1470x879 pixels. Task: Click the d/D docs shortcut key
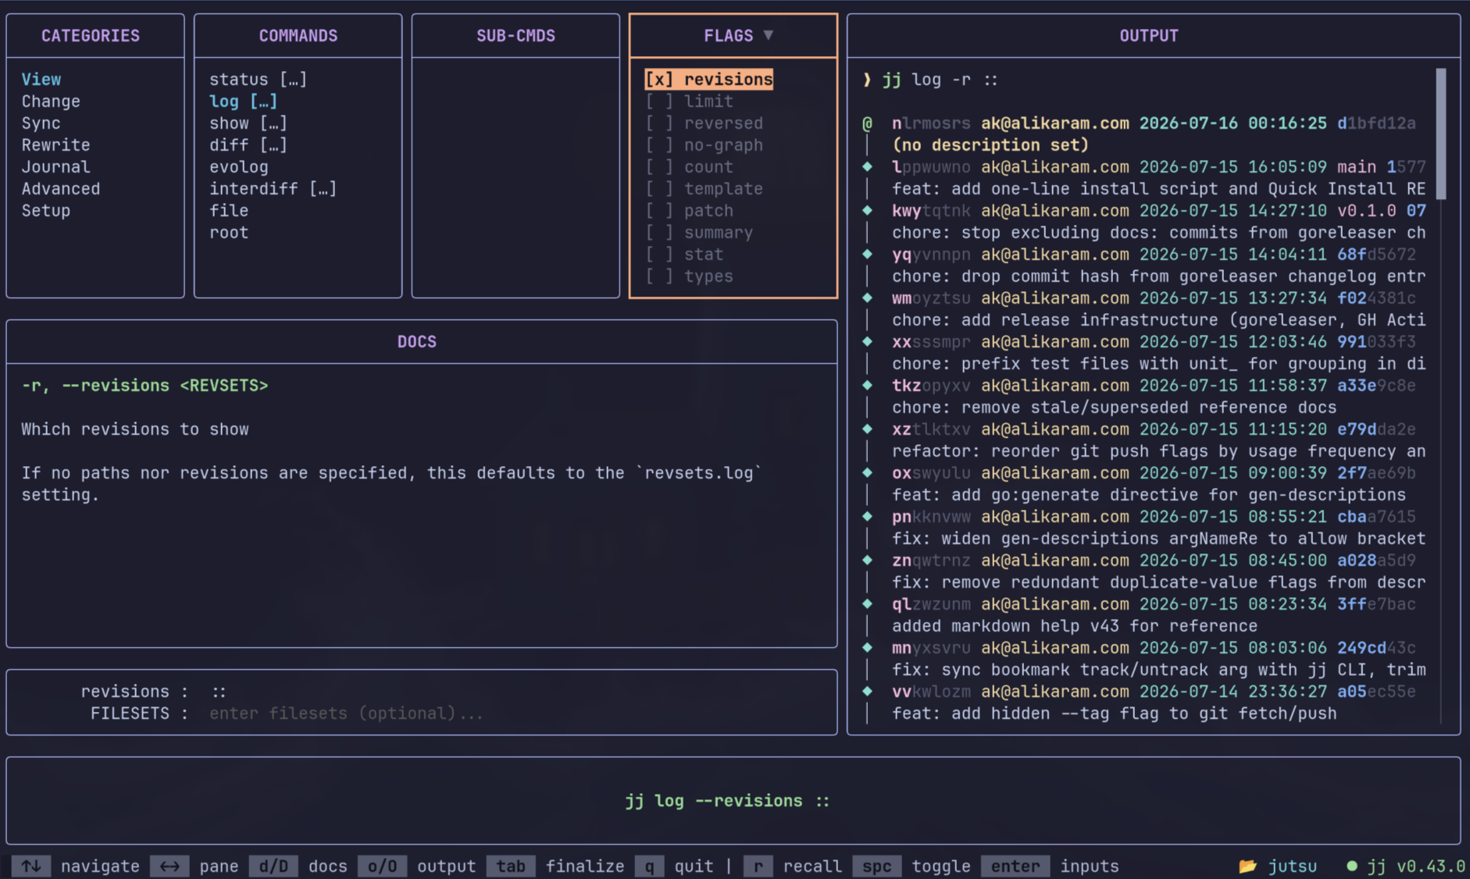pos(273,866)
